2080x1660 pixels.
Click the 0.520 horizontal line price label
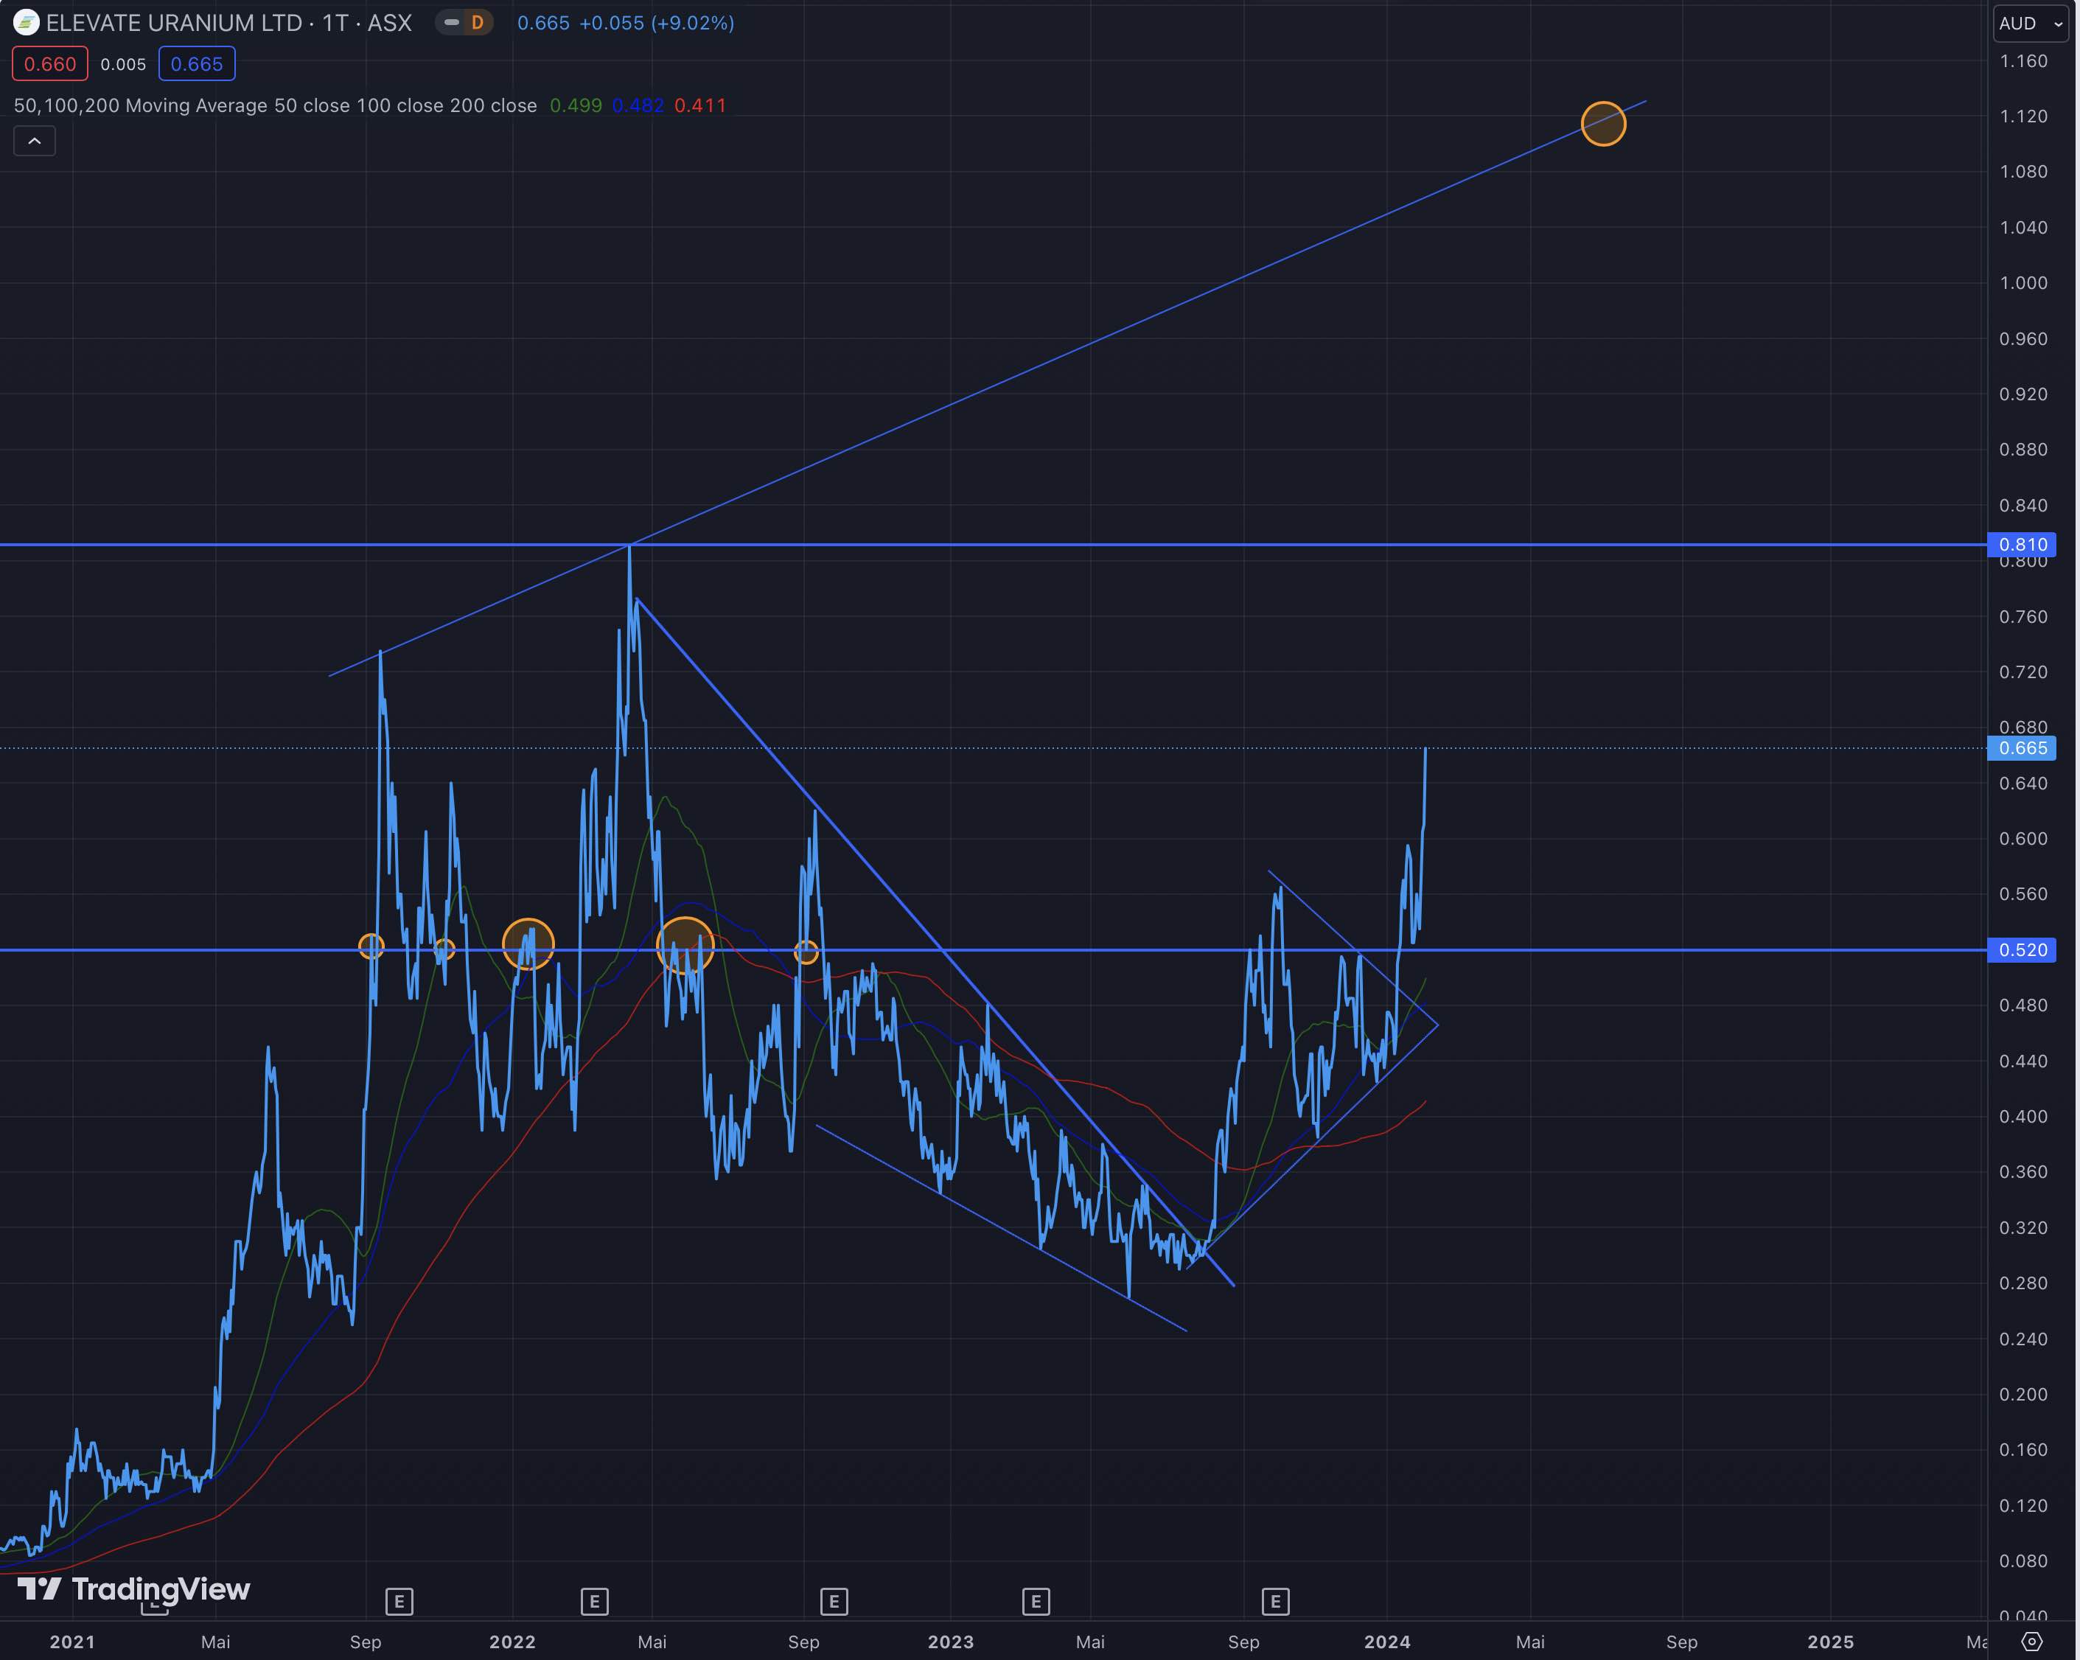(x=2022, y=950)
